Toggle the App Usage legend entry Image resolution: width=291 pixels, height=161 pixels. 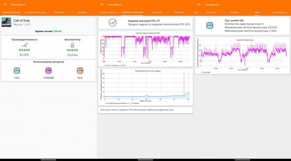205,72
